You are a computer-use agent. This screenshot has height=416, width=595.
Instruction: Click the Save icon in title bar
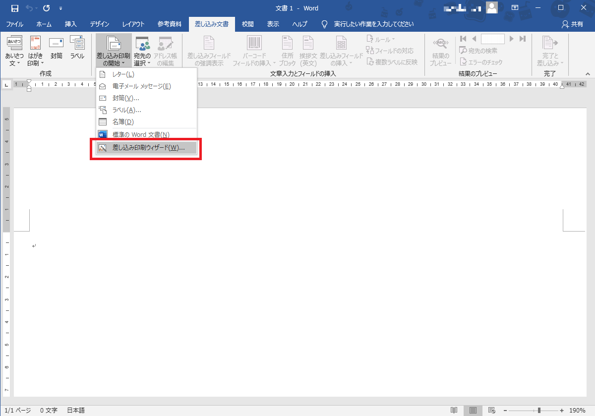click(x=14, y=8)
